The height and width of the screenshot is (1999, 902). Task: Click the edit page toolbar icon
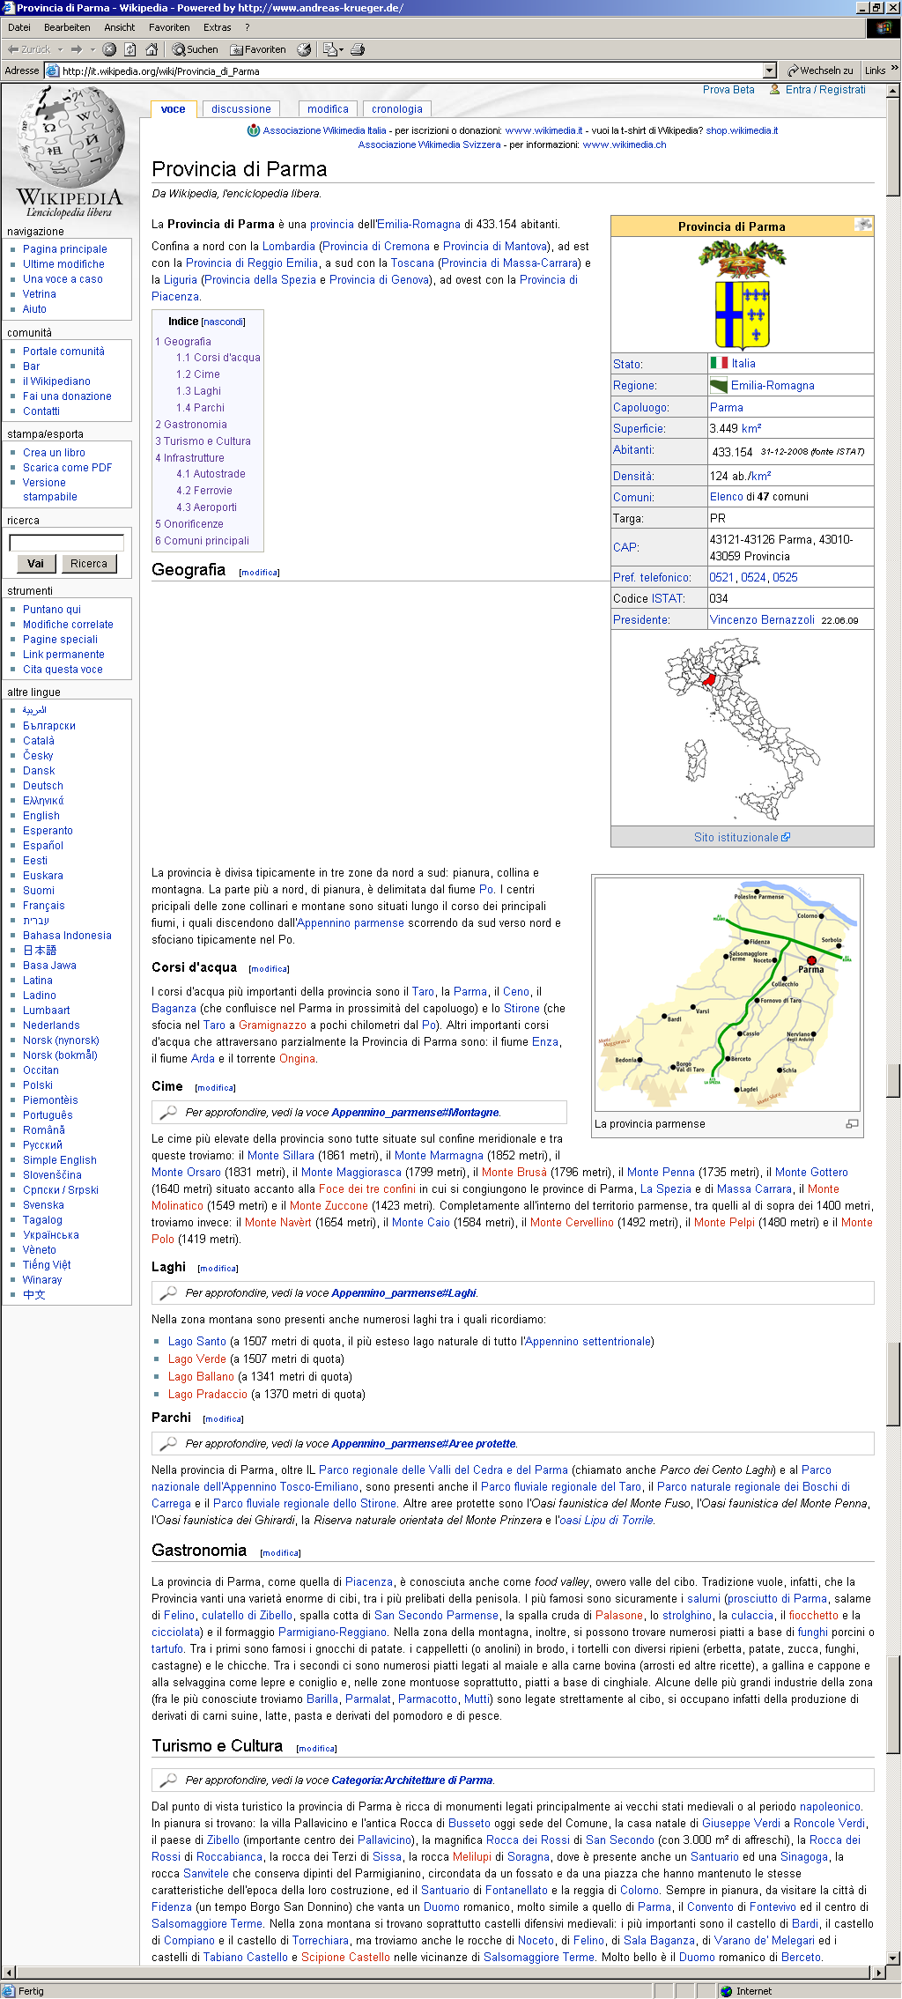pos(329,49)
